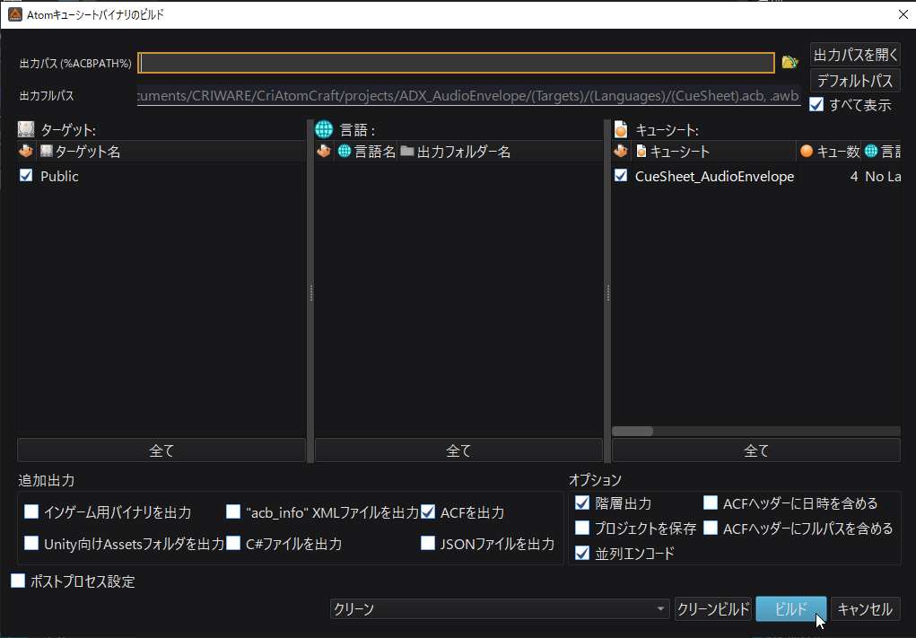This screenshot has height=638, width=916.
Task: Click the globe icon beside 言語名 column header
Action: pos(345,151)
